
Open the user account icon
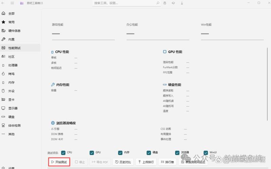point(165,3)
